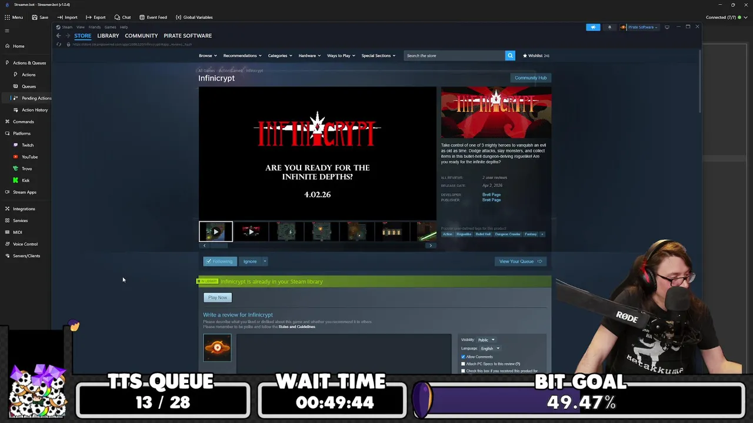Open the Kick platform entry
The width and height of the screenshot is (753, 423).
[25, 180]
